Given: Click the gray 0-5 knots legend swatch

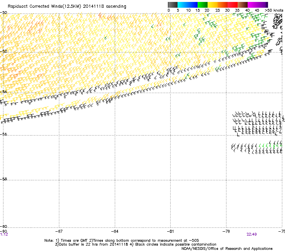Looking at the screenshot, I should 173,5.
